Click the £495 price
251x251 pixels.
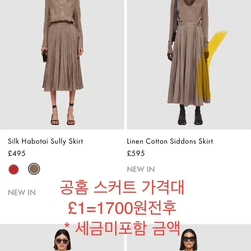(16, 153)
